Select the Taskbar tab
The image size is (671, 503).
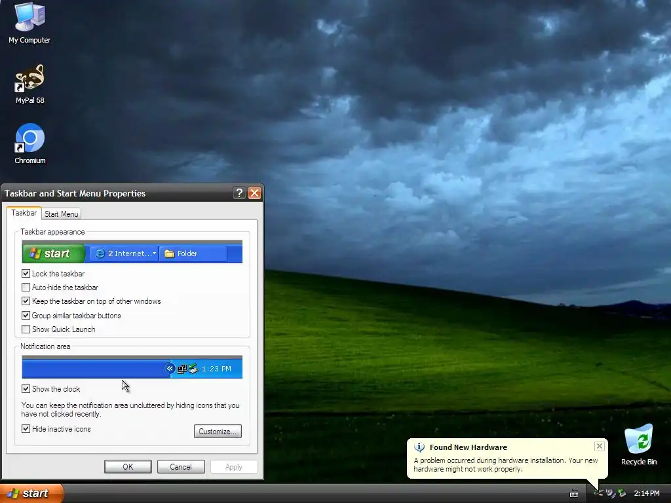24,213
